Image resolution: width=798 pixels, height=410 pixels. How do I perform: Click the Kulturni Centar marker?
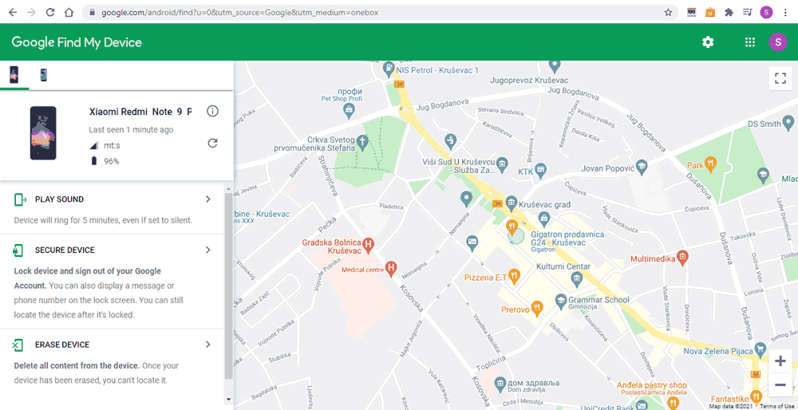[577, 278]
